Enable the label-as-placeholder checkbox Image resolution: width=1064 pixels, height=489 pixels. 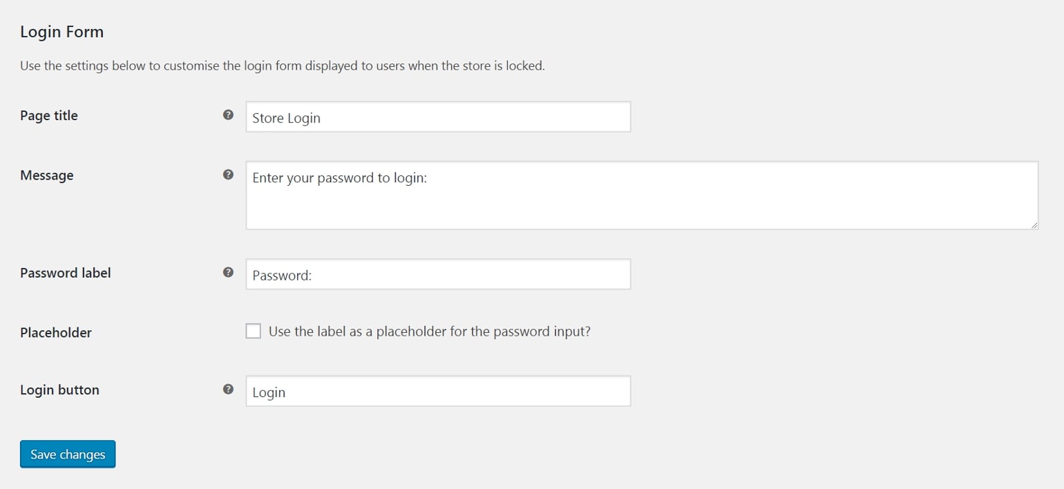point(254,331)
